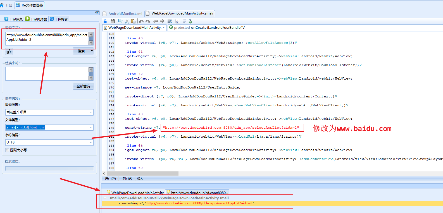
Task: Save the file with the floppy disk icon
Action: coord(113,21)
